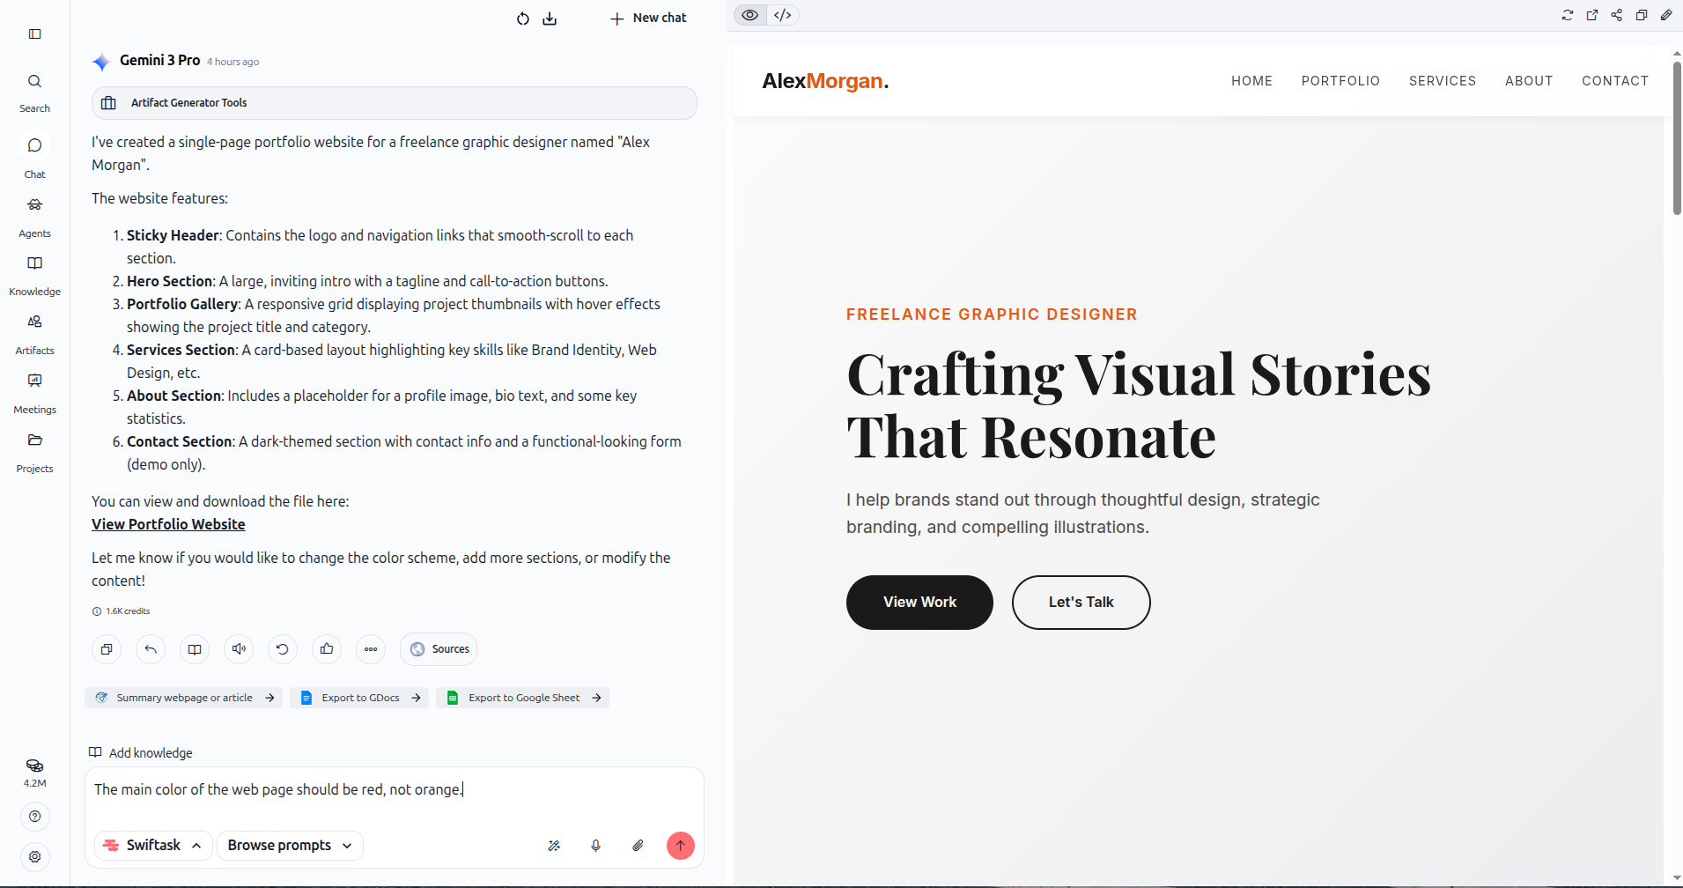Click the paperclip attach file icon
1683x888 pixels.
tap(639, 846)
